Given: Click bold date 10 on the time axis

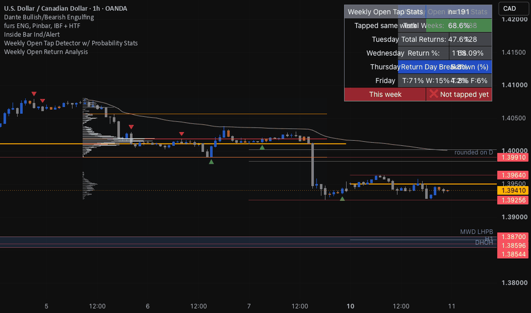Looking at the screenshot, I should coord(350,306).
